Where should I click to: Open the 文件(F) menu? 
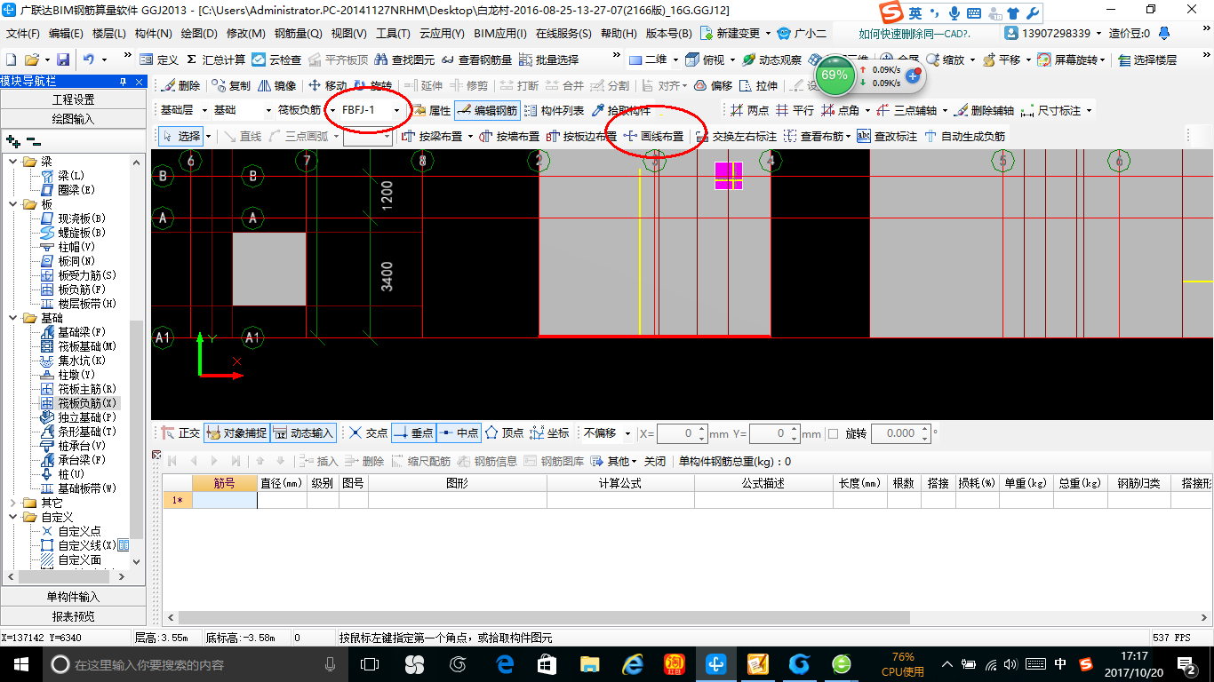tap(23, 34)
